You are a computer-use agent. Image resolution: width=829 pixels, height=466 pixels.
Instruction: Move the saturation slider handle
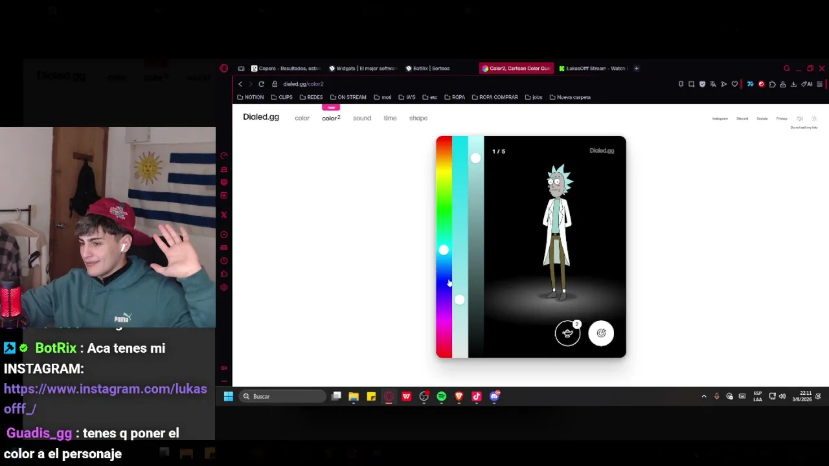pyautogui.click(x=459, y=300)
